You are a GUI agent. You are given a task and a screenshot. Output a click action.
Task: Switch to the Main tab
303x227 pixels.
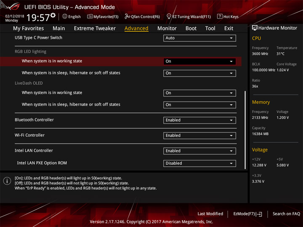(59, 29)
